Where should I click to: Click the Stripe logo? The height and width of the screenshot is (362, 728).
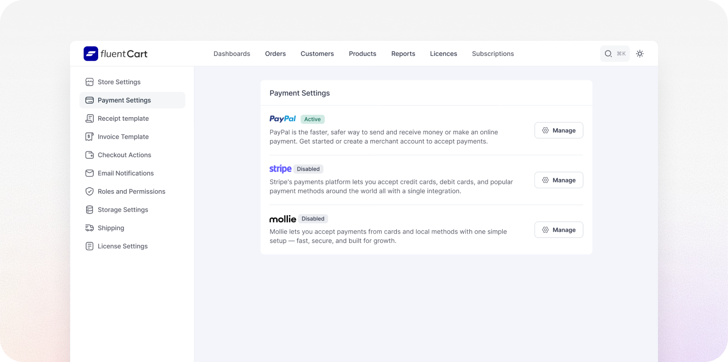pos(281,169)
